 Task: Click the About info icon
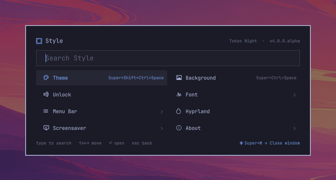coord(179,128)
